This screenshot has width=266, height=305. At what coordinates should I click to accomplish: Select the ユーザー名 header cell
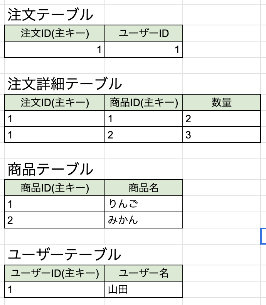pyautogui.click(x=144, y=273)
